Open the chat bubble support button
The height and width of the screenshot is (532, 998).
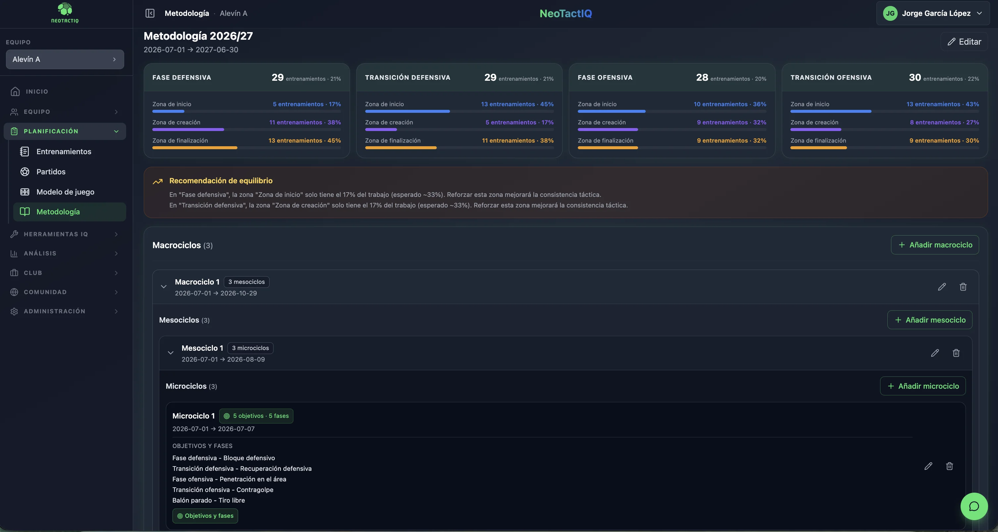[x=973, y=506]
